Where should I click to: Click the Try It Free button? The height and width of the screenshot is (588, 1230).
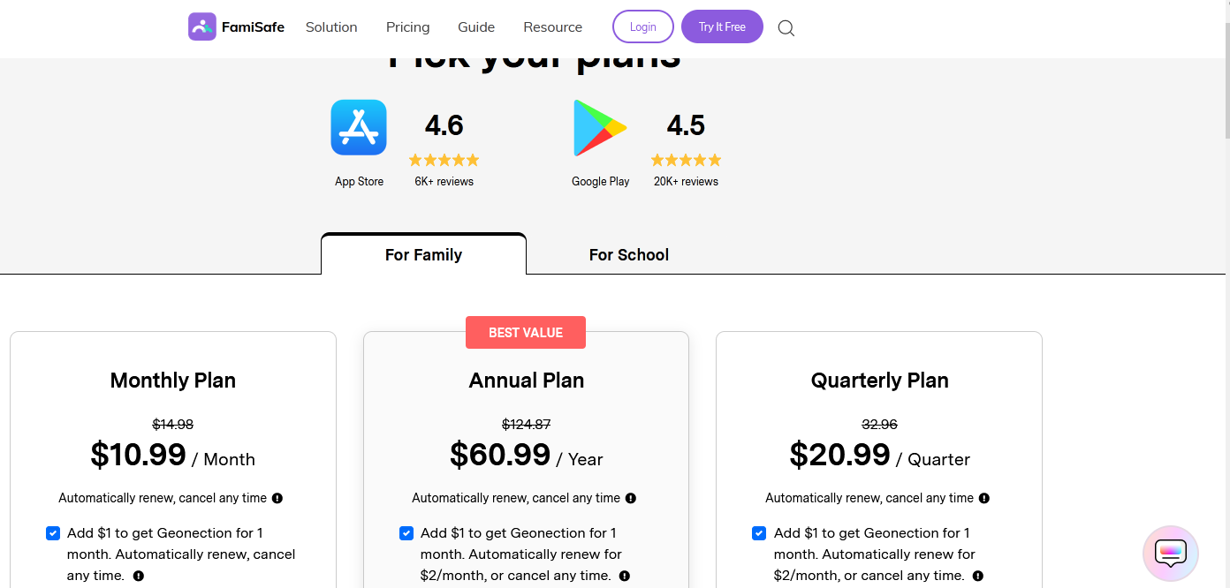point(722,26)
